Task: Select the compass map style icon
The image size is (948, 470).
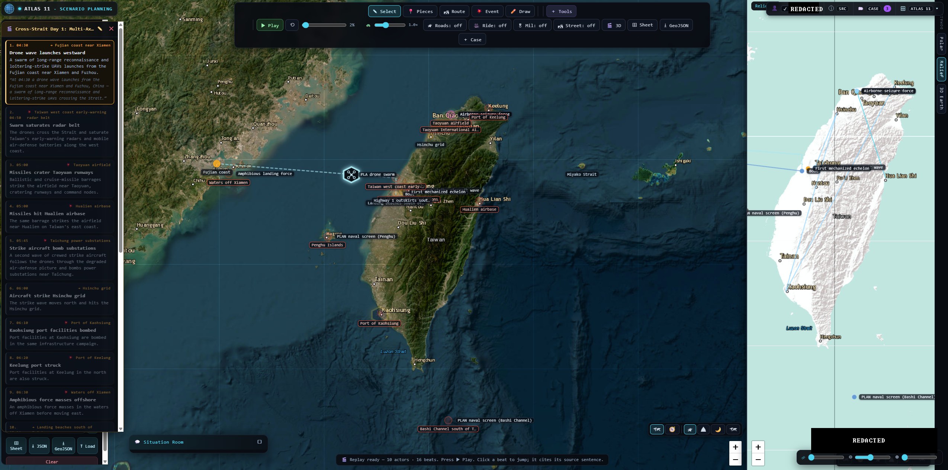Action: [x=672, y=429]
